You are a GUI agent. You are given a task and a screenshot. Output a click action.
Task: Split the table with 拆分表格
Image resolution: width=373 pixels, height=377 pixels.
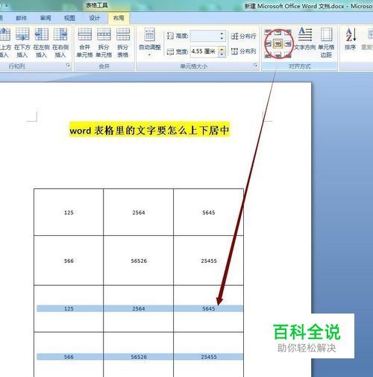[x=123, y=43]
